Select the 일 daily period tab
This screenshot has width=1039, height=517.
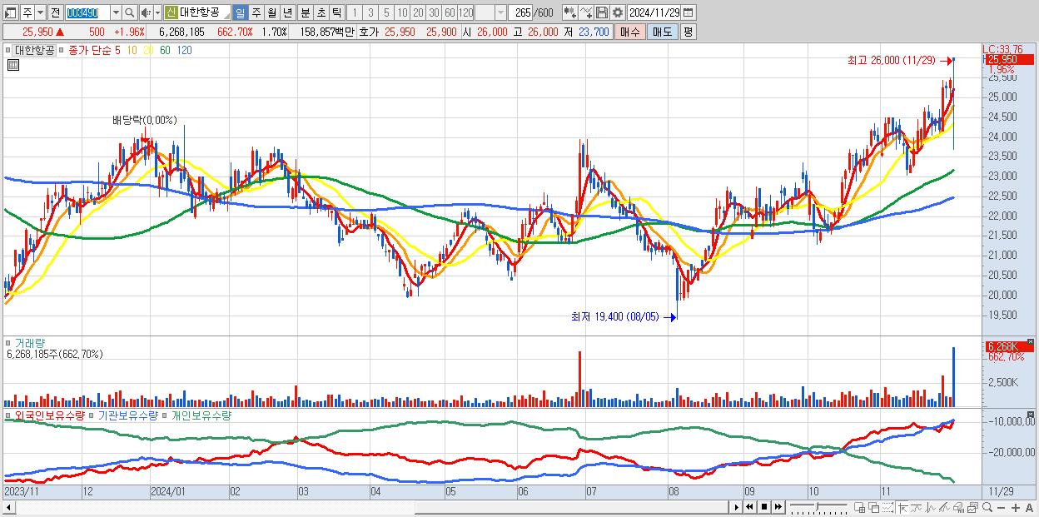tap(240, 12)
